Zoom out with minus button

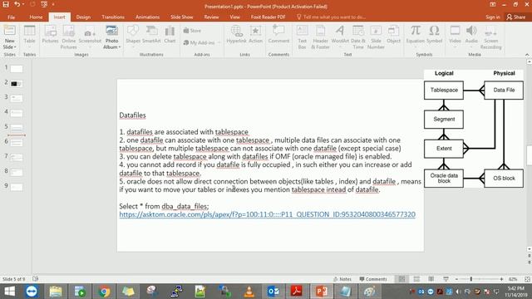tap(456, 279)
